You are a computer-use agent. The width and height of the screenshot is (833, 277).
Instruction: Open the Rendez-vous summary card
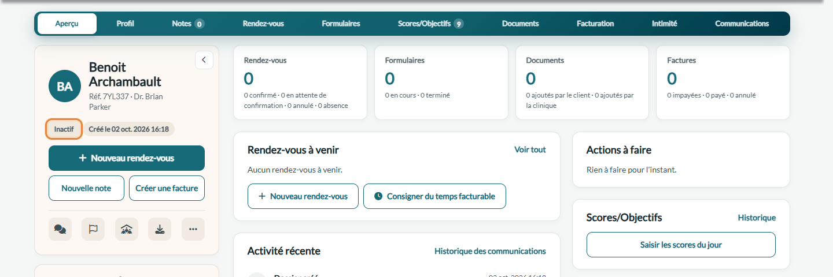coord(300,83)
